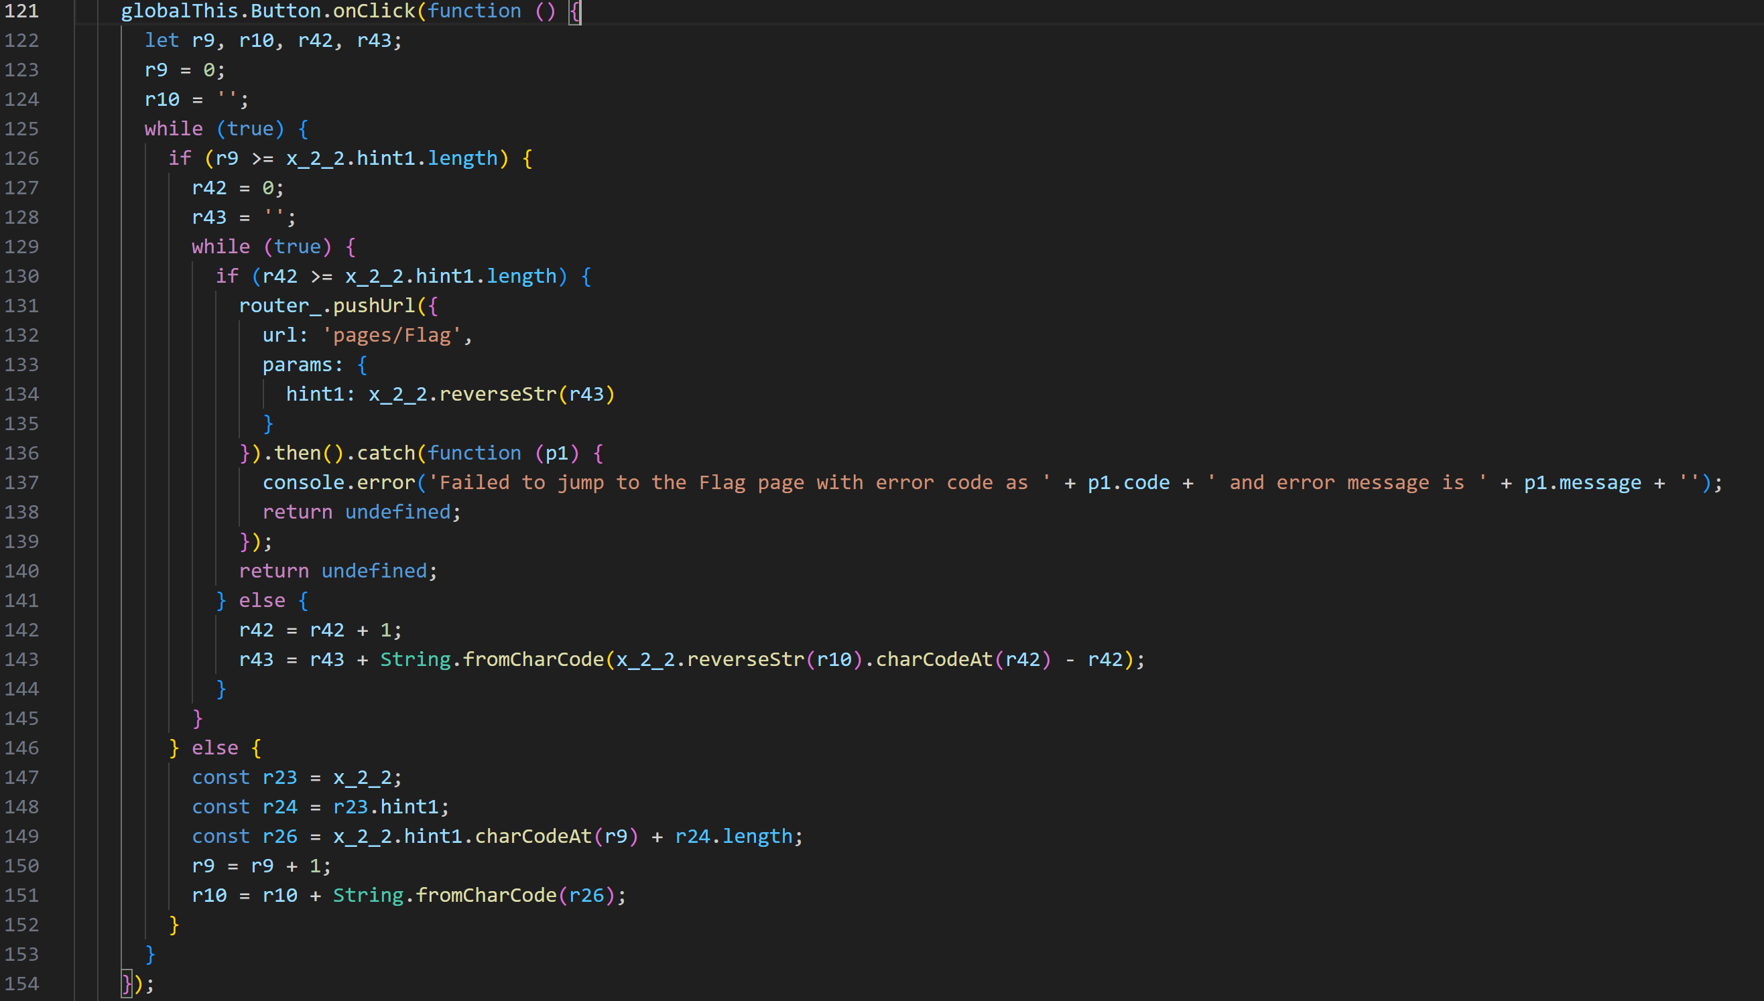Click the 'let' declaration keyword
The image size is (1764, 1001).
click(162, 41)
